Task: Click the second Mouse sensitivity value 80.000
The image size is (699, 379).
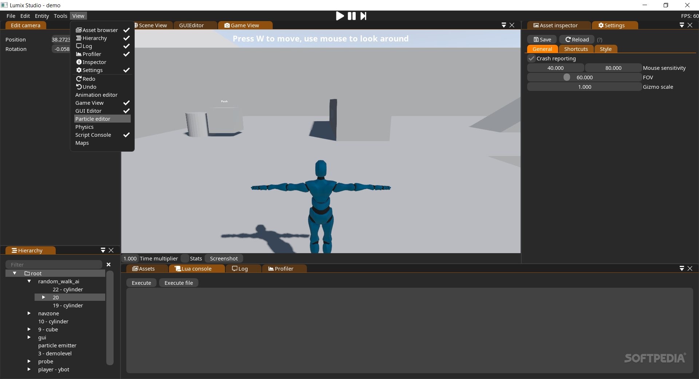Action: click(613, 68)
